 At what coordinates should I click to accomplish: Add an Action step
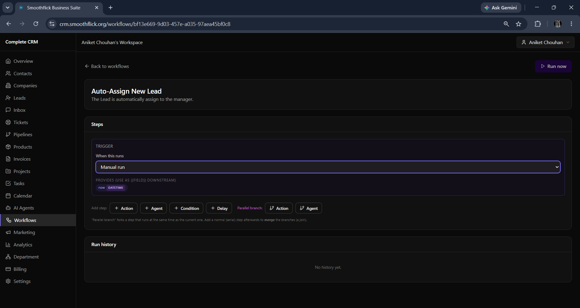pos(124,208)
